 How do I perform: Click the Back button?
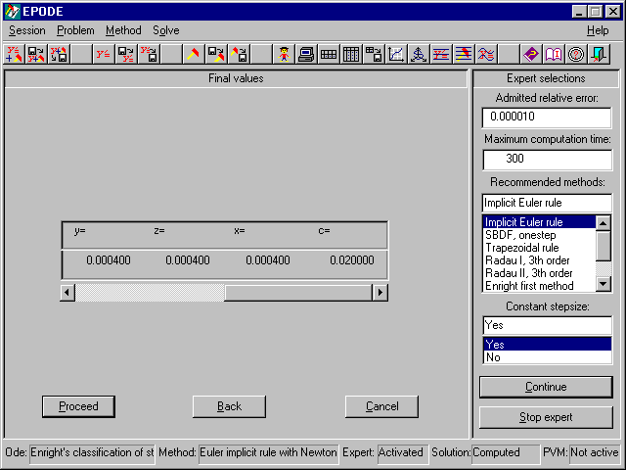coord(229,406)
